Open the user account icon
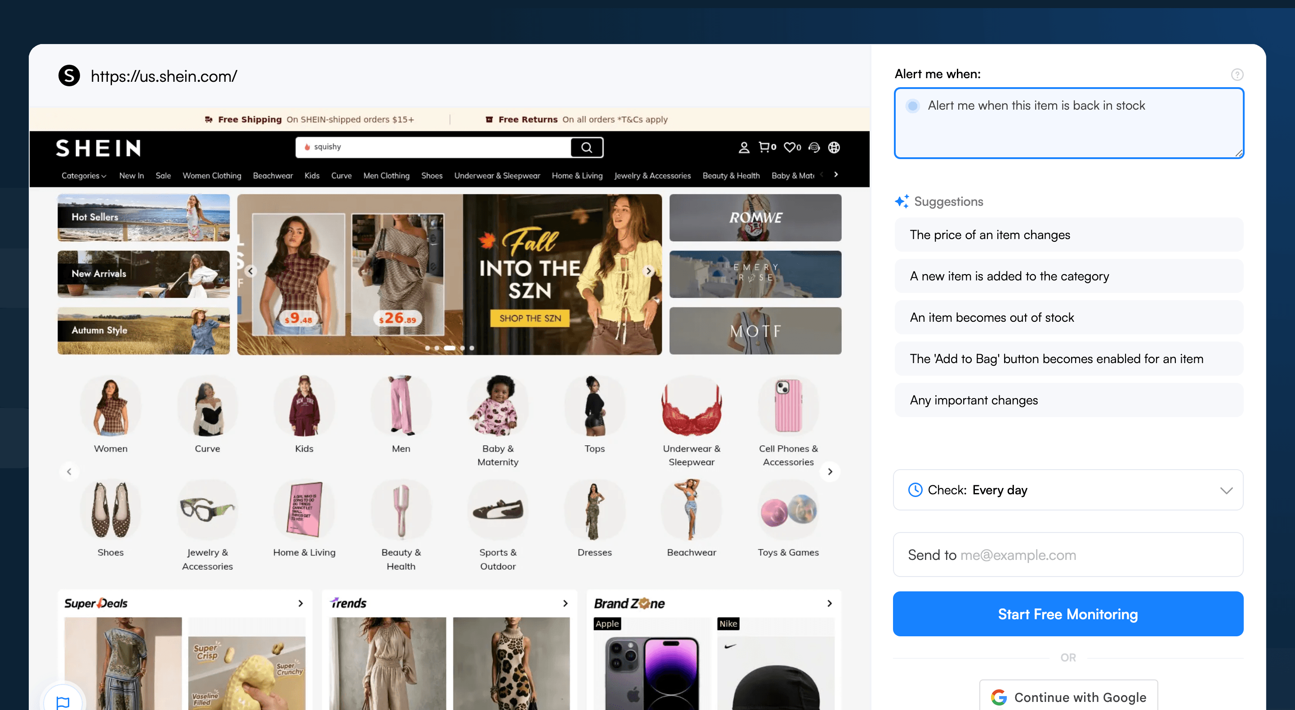This screenshot has height=710, width=1295. [744, 147]
